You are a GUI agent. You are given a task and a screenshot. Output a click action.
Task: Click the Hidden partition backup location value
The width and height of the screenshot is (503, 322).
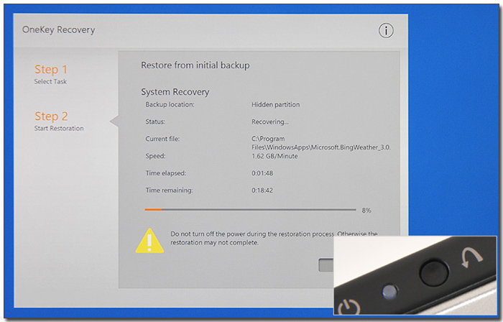pos(275,105)
